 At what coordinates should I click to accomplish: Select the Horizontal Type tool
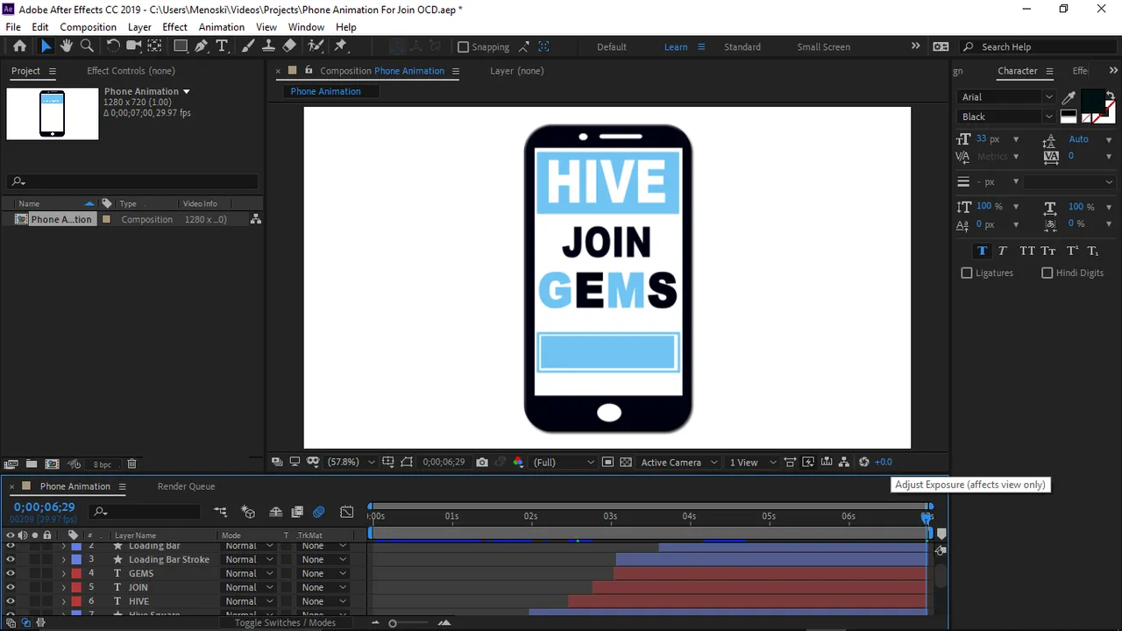pyautogui.click(x=222, y=46)
